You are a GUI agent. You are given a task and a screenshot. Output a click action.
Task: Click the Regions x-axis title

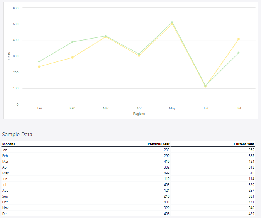pos(139,114)
